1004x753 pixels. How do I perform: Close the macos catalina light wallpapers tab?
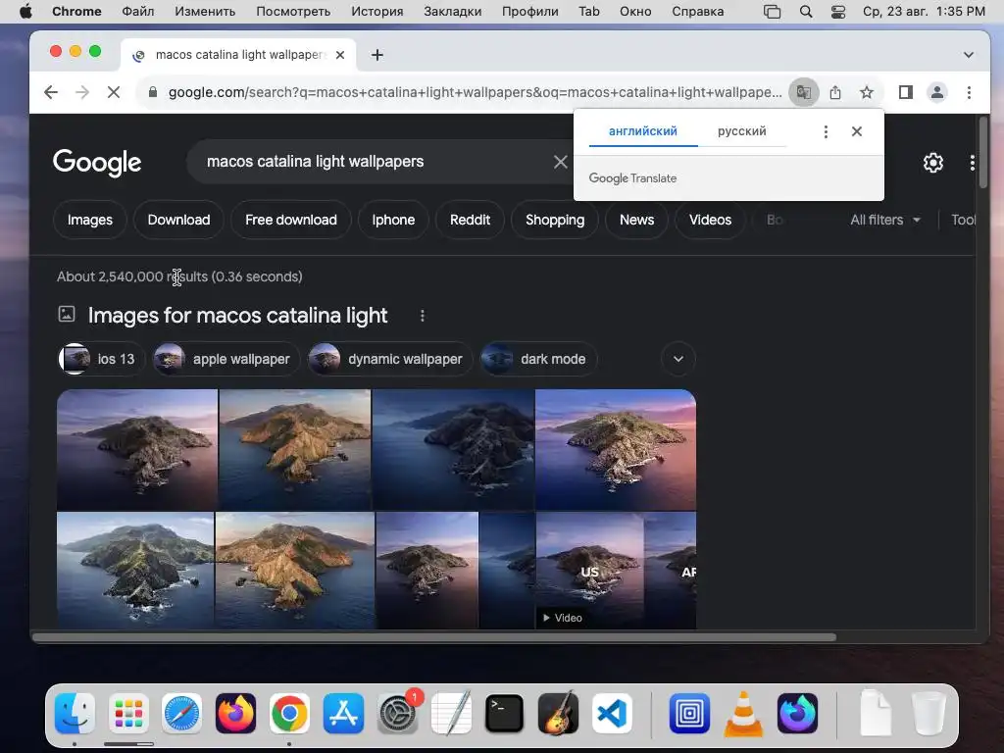(340, 55)
